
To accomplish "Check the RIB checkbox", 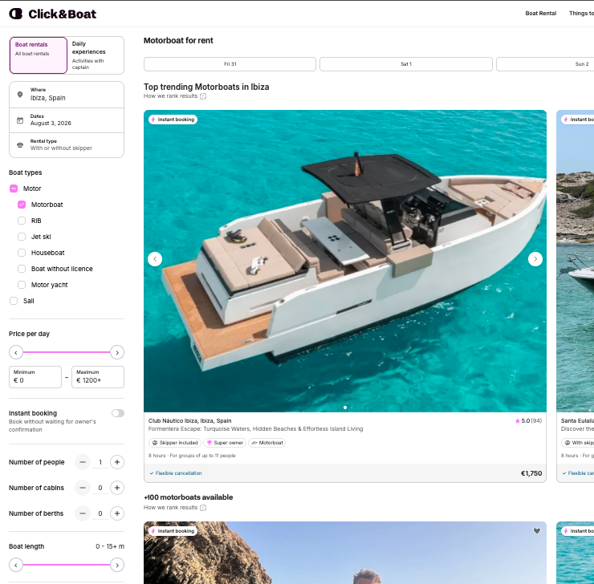I will (x=22, y=221).
